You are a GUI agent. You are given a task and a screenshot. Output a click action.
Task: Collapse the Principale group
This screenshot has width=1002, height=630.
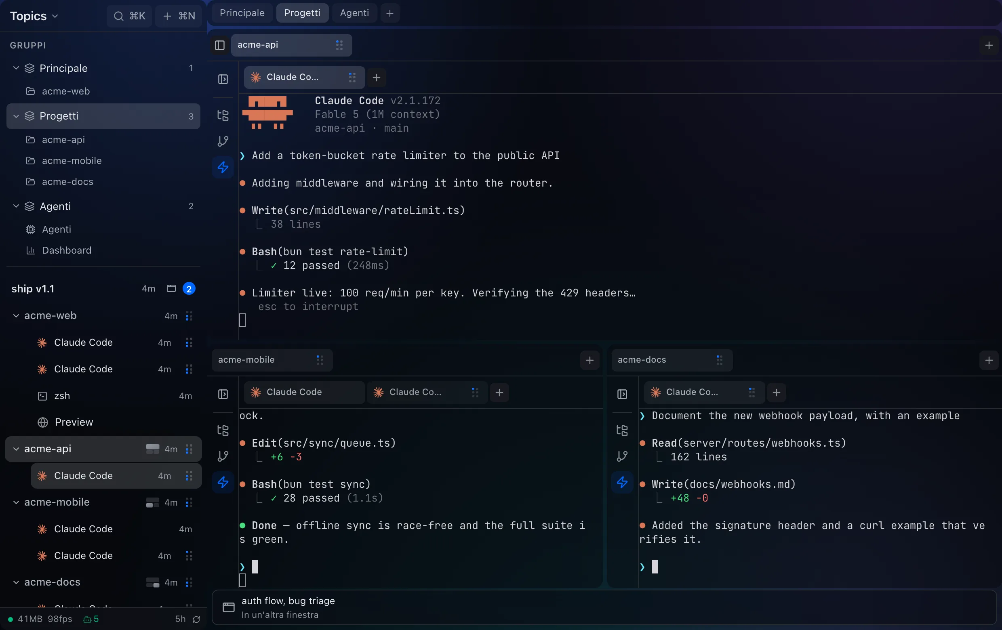tap(16, 68)
